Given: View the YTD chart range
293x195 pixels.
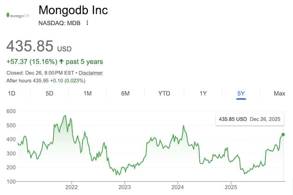Looking at the screenshot, I should [x=164, y=93].
